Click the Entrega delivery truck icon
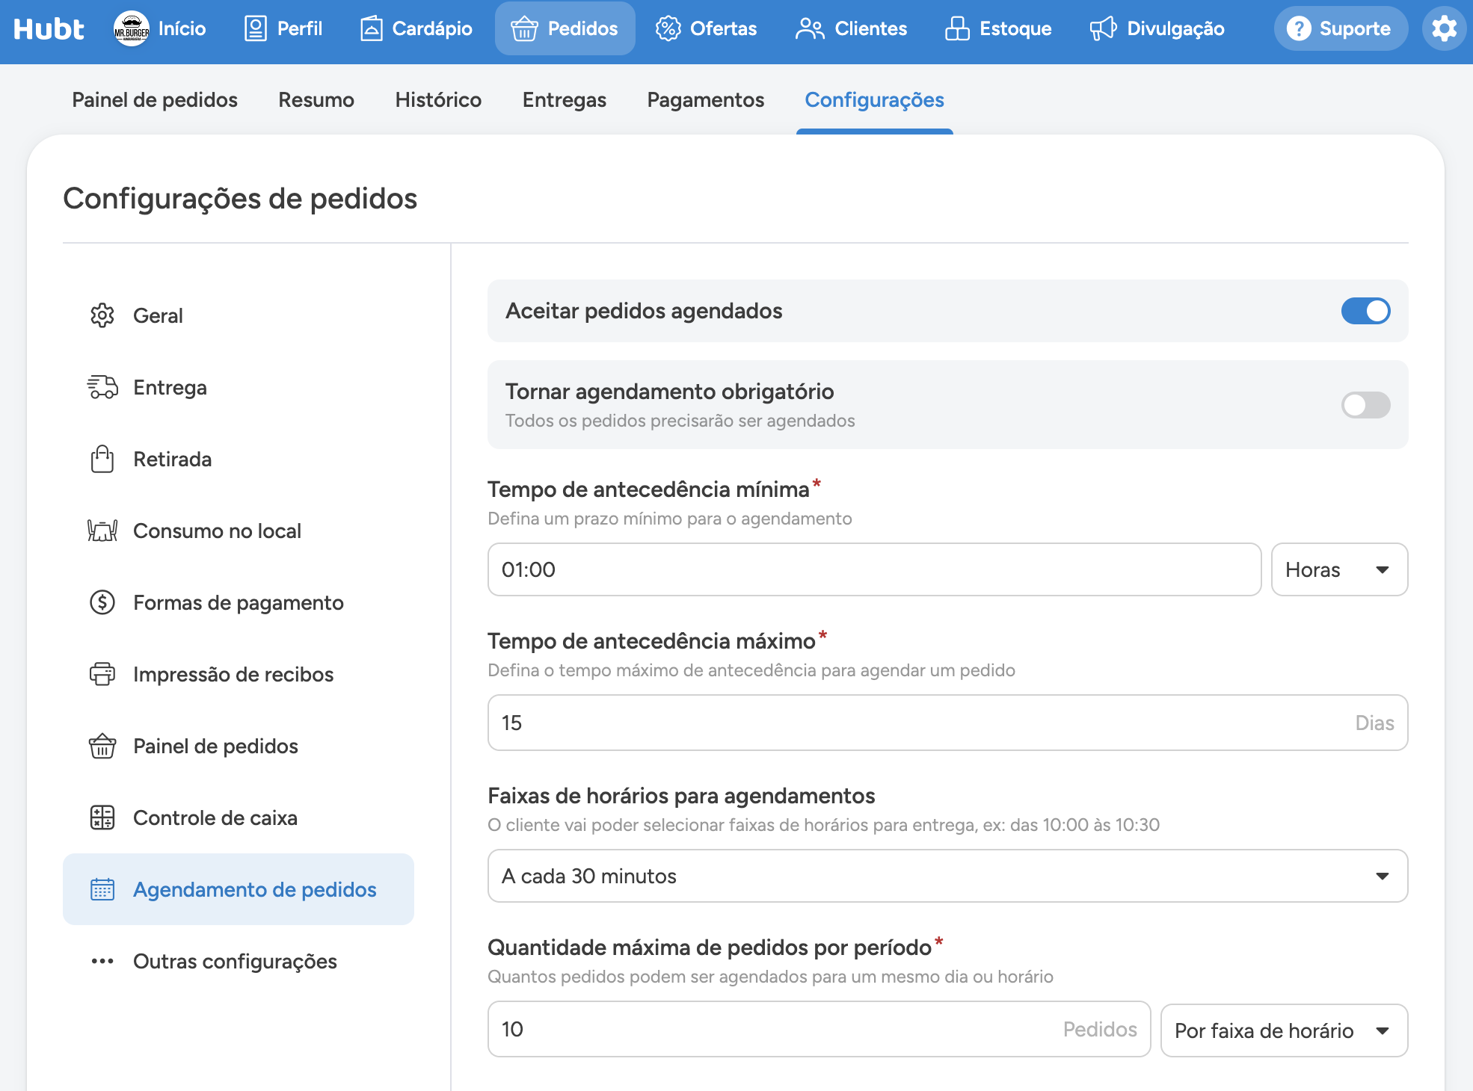The image size is (1473, 1091). [102, 387]
